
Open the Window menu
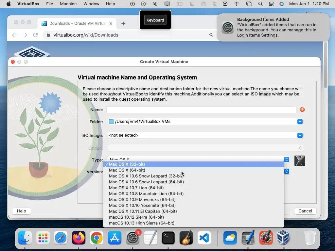91,4
